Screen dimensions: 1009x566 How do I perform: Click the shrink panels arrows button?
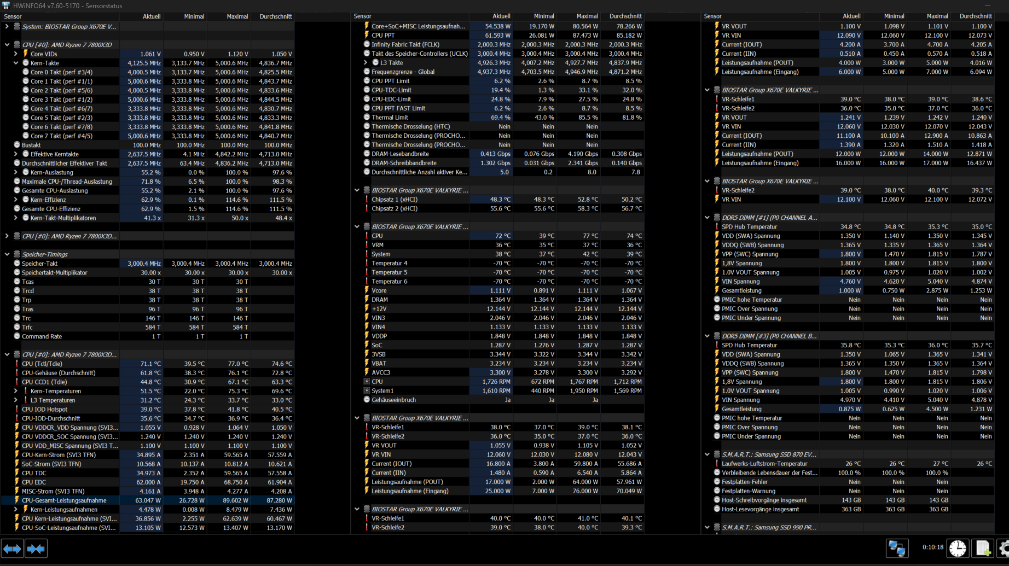point(36,549)
